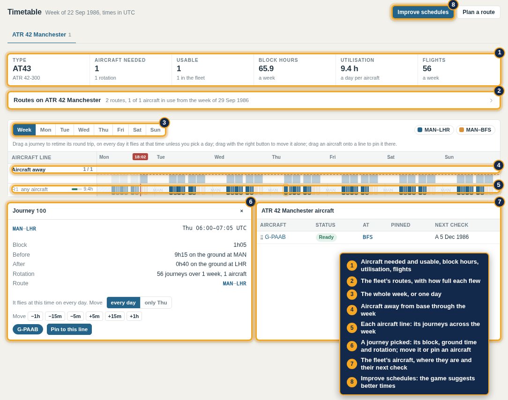The height and width of the screenshot is (400, 508).
Task: Click the drag handle beside G-PAAB
Action: coord(262,237)
